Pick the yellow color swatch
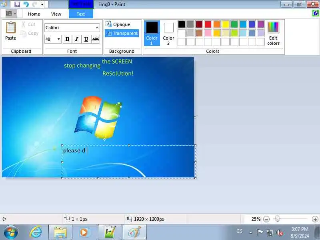320x240 pixels. [x=226, y=24]
